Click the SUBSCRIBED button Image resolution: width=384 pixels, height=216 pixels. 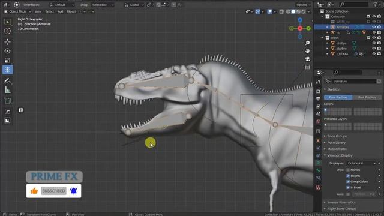pyautogui.click(x=53, y=191)
